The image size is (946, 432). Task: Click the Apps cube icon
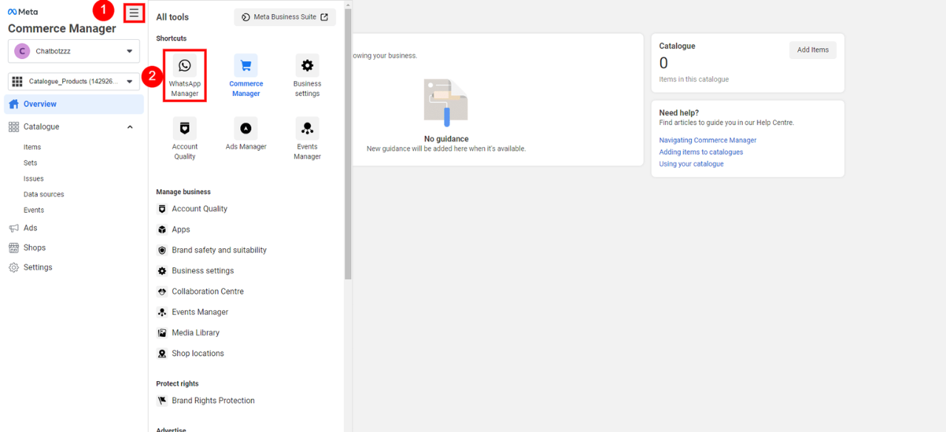[x=163, y=230]
